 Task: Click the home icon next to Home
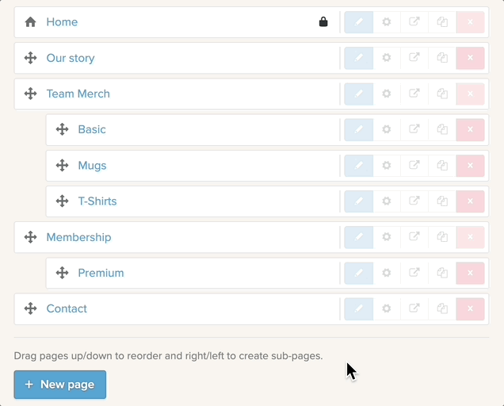31,22
